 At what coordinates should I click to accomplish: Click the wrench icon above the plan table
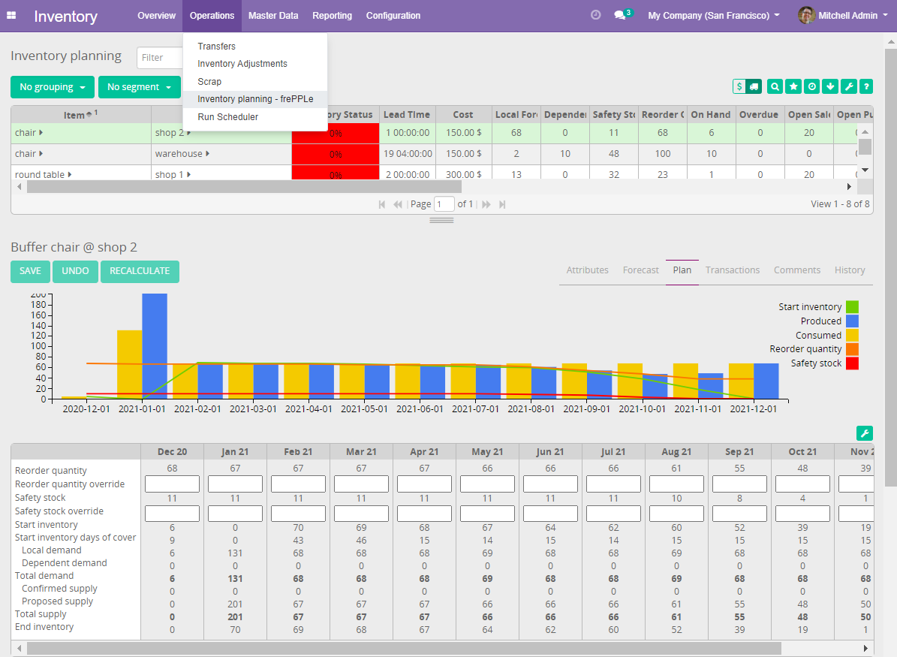(865, 433)
